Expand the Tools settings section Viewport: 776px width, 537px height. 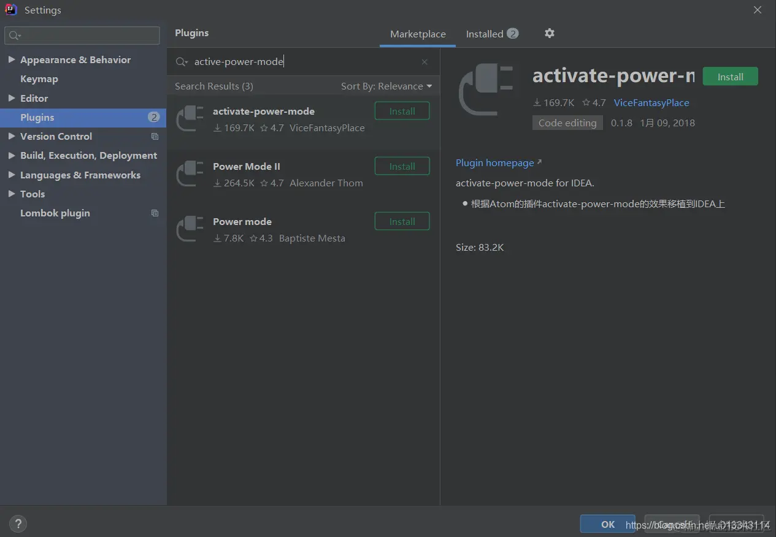click(11, 194)
